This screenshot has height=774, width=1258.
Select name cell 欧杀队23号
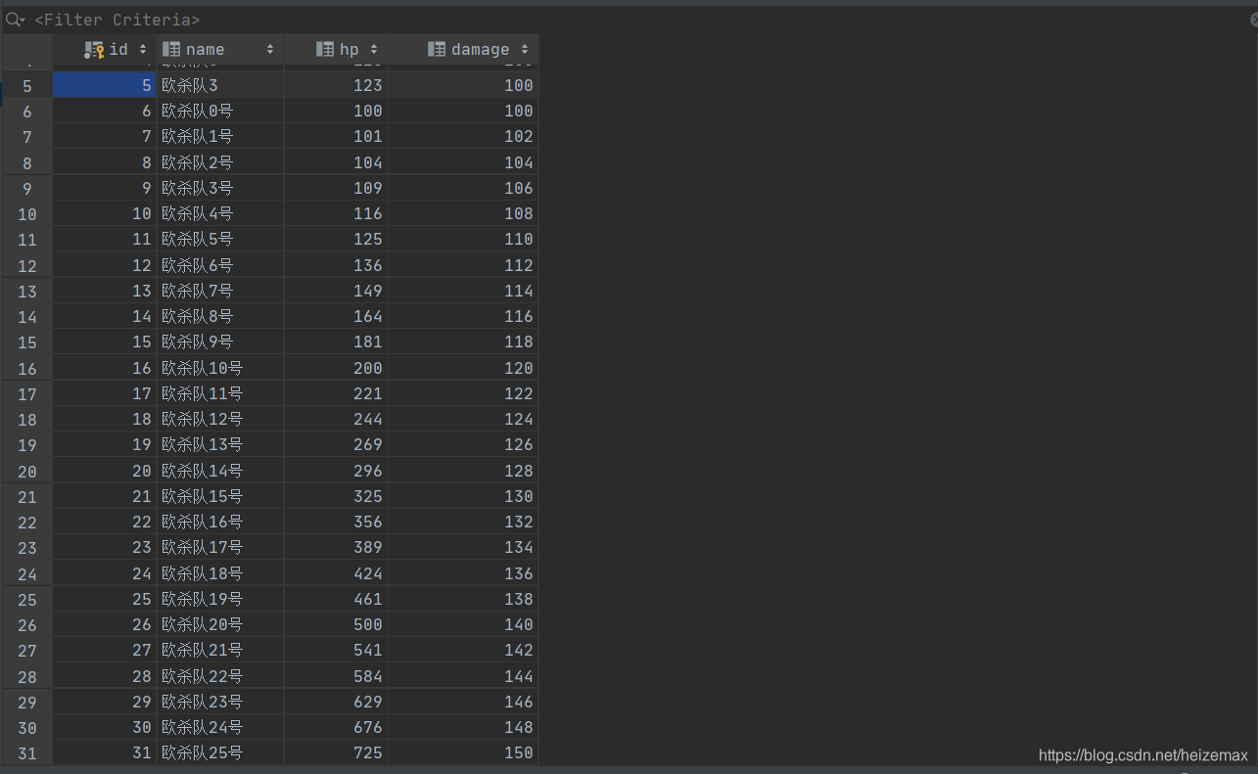click(220, 702)
